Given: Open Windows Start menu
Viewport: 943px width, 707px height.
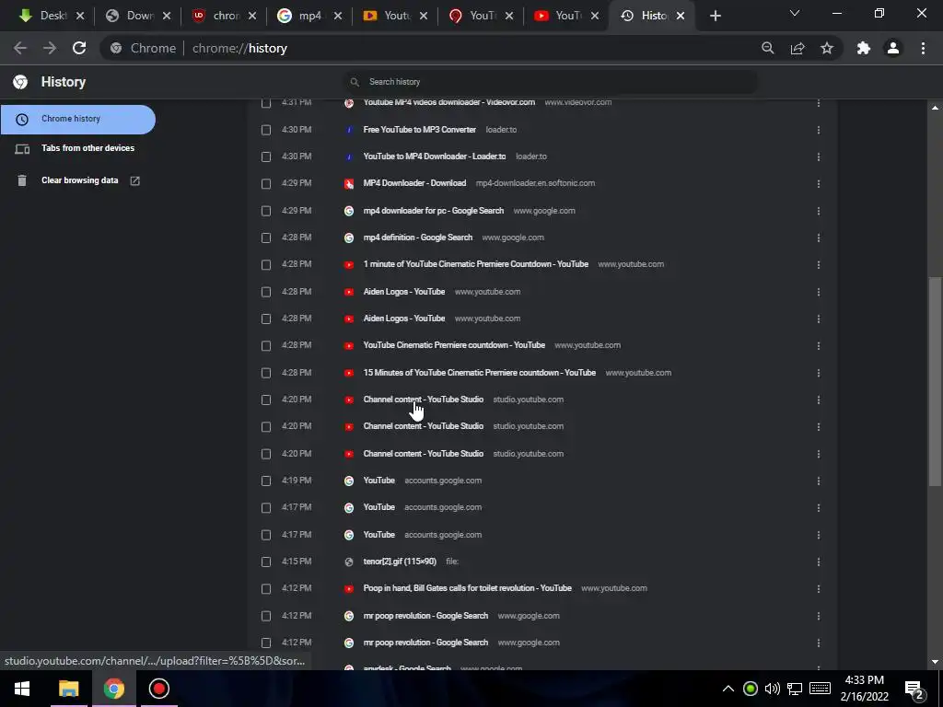Looking at the screenshot, I should (x=22, y=689).
